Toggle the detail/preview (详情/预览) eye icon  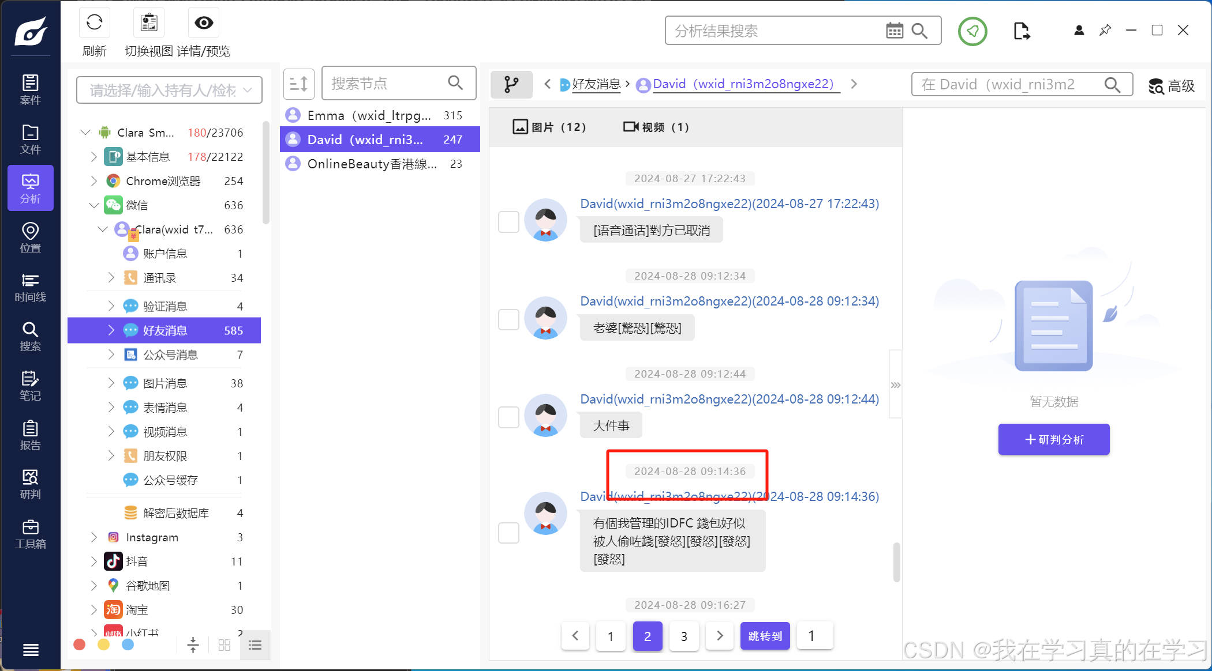pos(204,23)
